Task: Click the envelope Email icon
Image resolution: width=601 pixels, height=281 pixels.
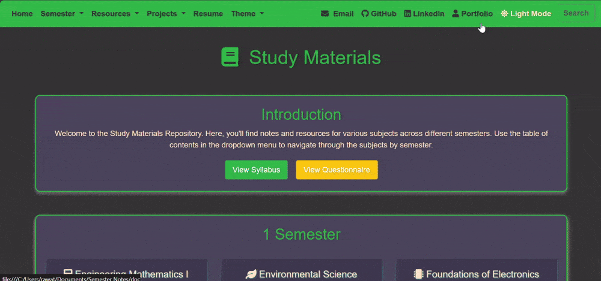Action: [325, 14]
